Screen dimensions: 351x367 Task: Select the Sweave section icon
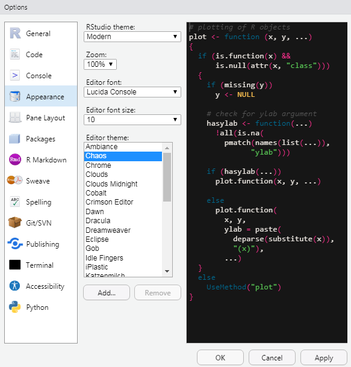[15, 180]
